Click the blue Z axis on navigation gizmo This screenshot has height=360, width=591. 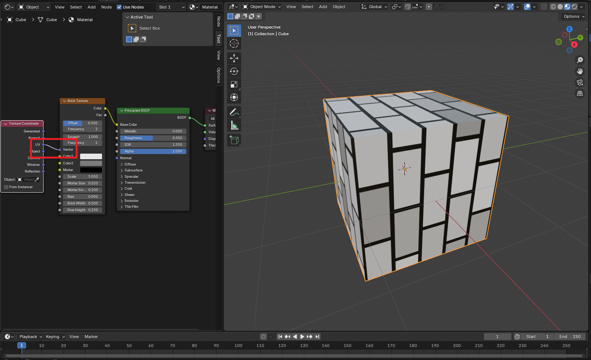tap(569, 29)
